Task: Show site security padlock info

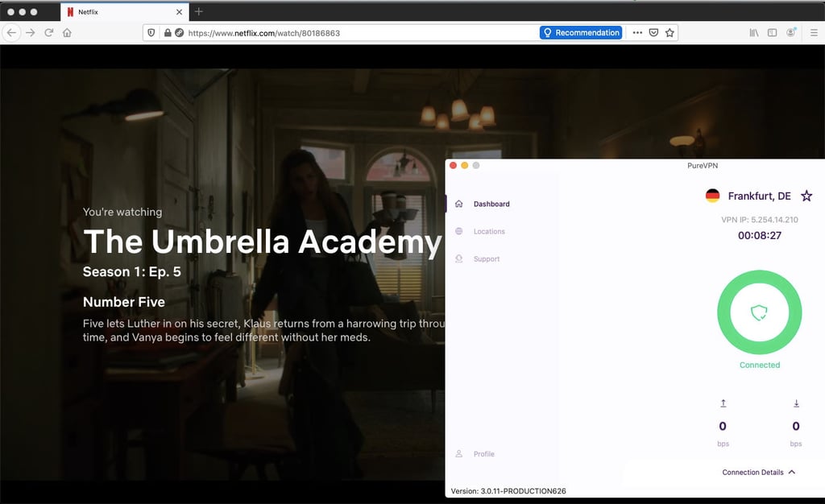Action: pos(168,32)
